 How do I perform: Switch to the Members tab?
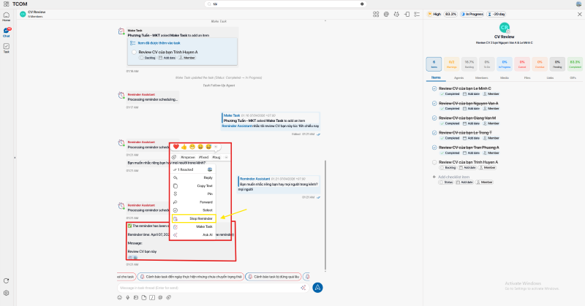pos(482,78)
